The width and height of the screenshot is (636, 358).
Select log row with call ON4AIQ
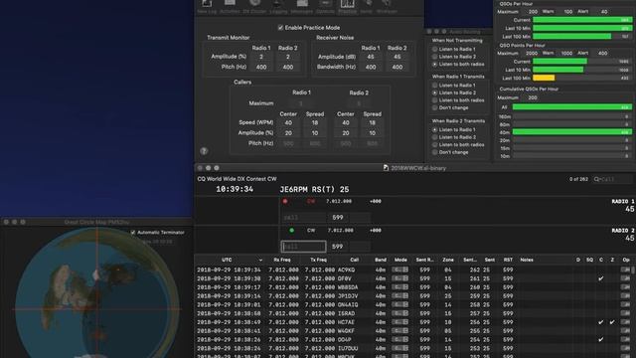(413, 305)
